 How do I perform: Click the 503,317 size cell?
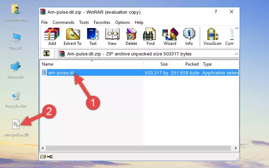[x=156, y=73]
